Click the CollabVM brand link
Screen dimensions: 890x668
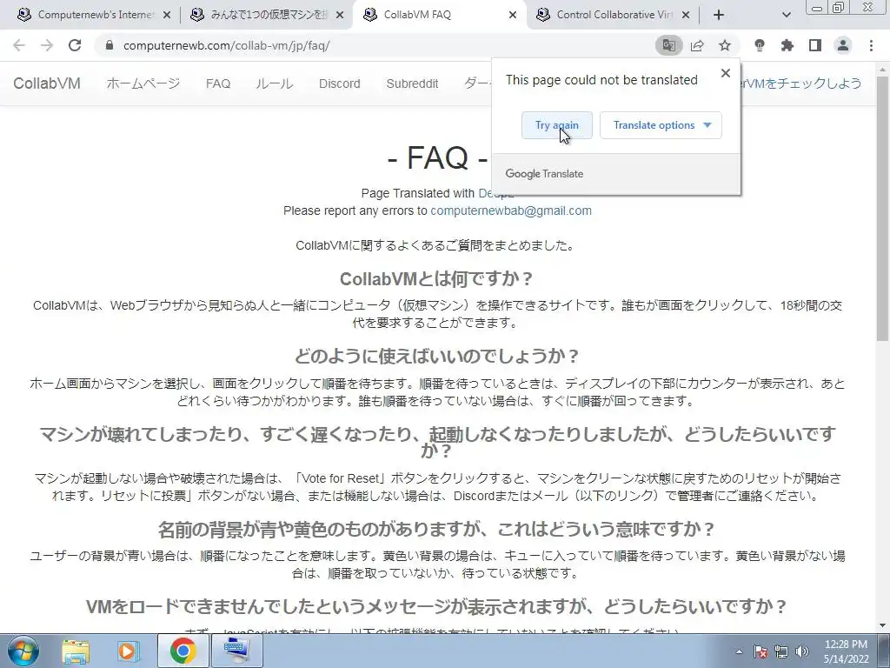point(47,83)
